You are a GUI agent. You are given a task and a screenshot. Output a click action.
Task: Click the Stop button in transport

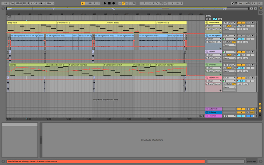[109, 3]
